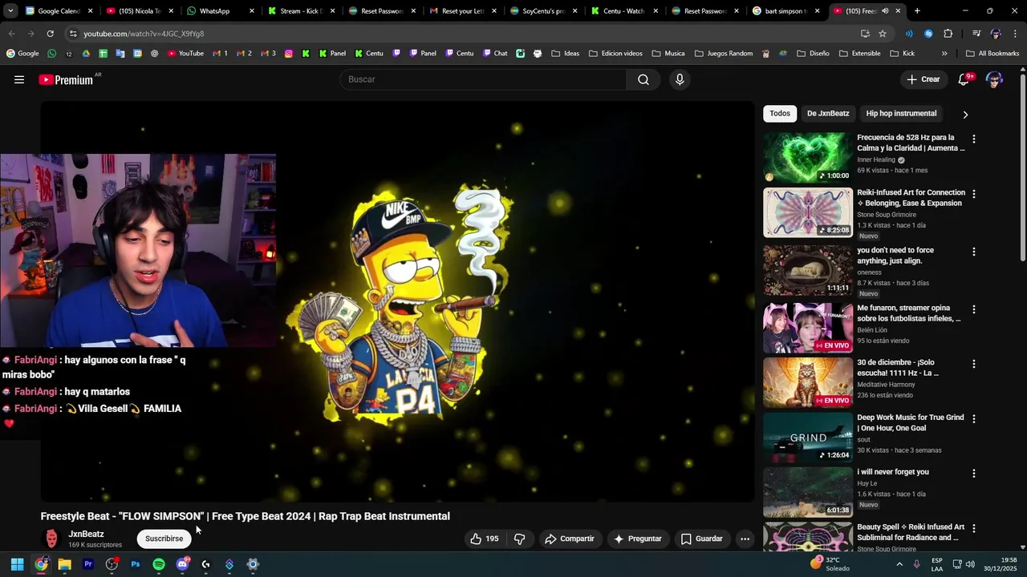Open the Musica bookmark folder

(668, 54)
